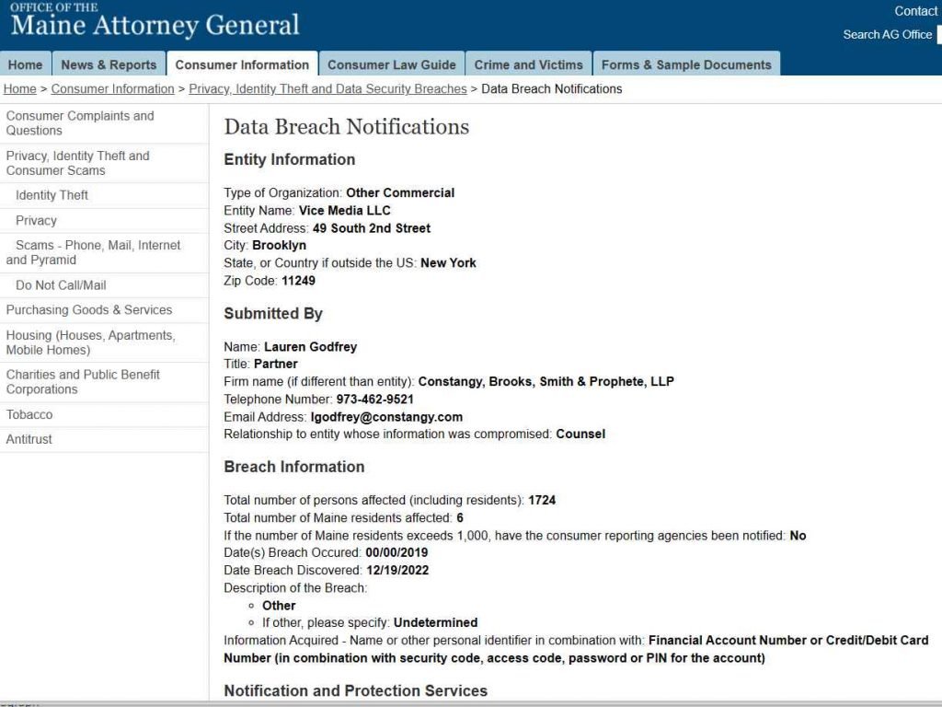Click the Submitted By heading
Image resolution: width=942 pixels, height=707 pixels.
pos(273,313)
